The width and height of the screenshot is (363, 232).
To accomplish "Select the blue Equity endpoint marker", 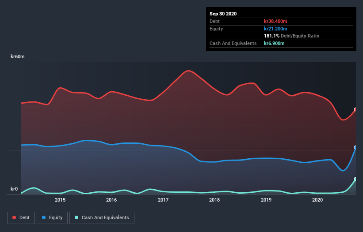I will coord(355,147).
